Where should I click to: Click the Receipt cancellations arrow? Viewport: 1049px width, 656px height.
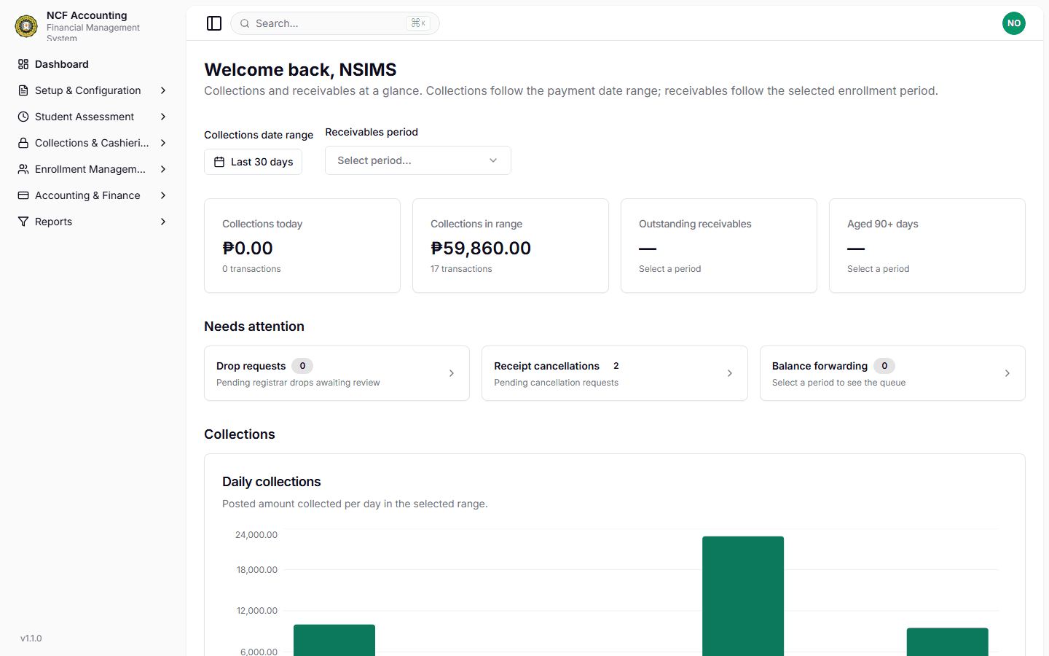click(x=730, y=373)
